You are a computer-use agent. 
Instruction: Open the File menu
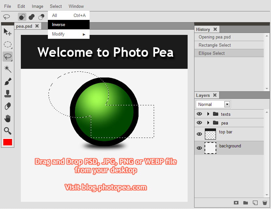pyautogui.click(x=7, y=7)
